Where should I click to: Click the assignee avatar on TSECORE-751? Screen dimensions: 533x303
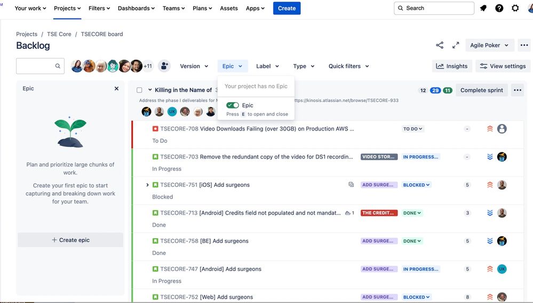tap(502, 185)
